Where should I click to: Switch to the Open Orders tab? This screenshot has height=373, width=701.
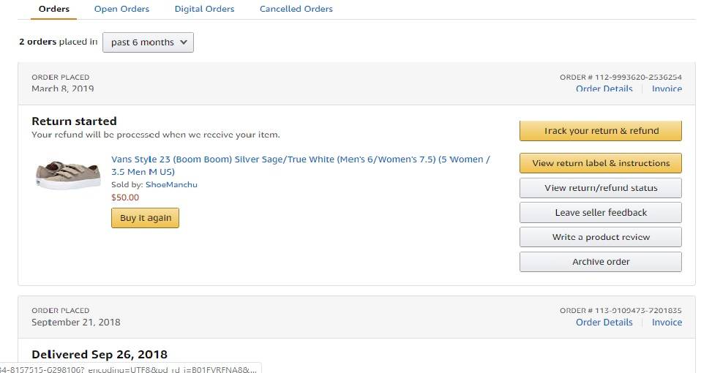121,9
